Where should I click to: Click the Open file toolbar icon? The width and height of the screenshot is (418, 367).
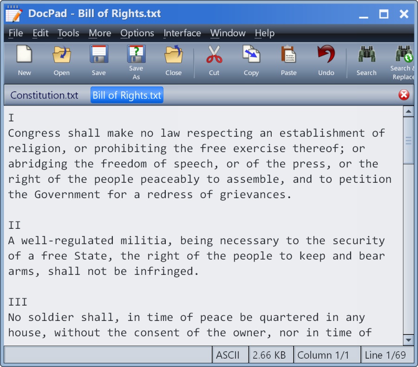[62, 54]
